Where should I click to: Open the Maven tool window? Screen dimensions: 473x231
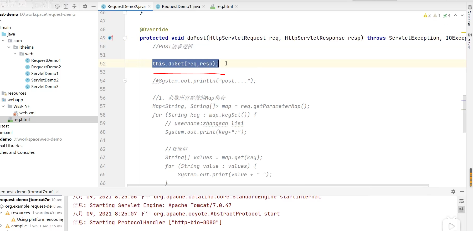point(470,41)
